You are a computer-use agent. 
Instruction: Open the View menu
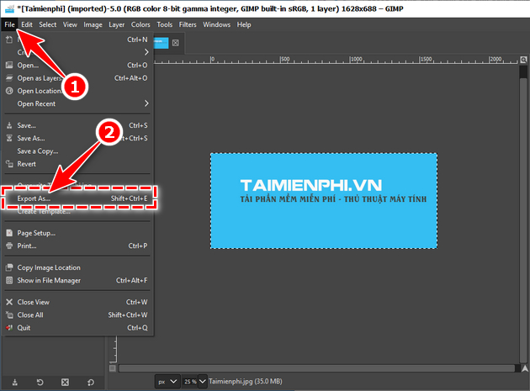(x=70, y=24)
